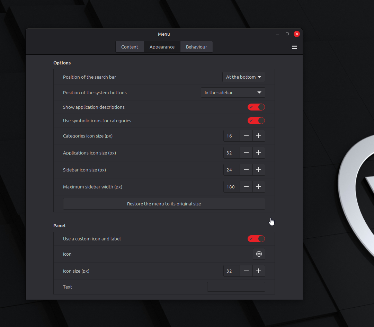Screen dimensions: 374x327
Task: Decrease Sidebar icon size with minus
Action: tap(246, 170)
